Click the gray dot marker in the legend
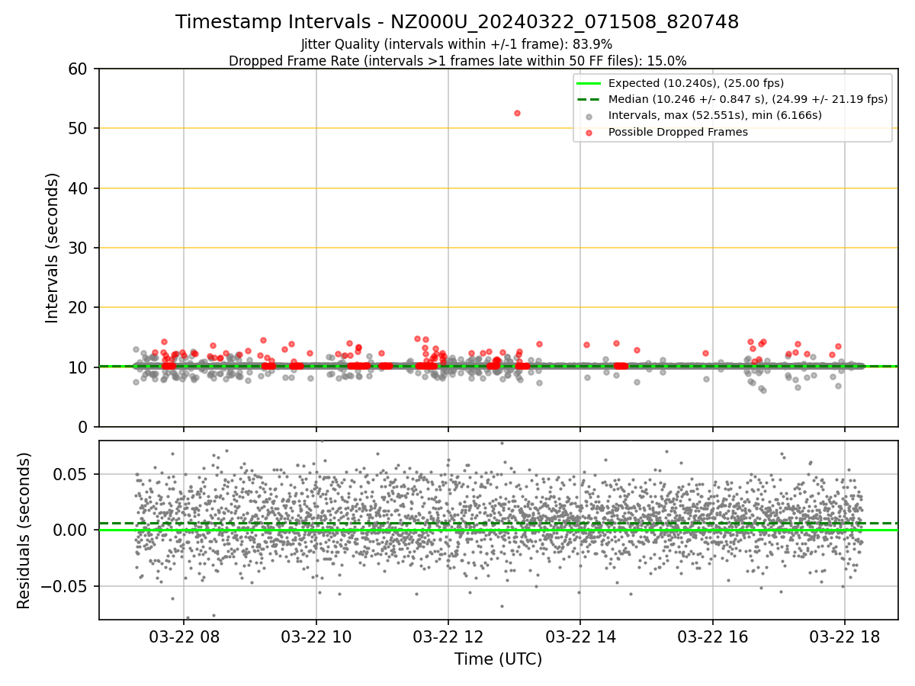The width and height of the screenshot is (915, 686). click(589, 116)
